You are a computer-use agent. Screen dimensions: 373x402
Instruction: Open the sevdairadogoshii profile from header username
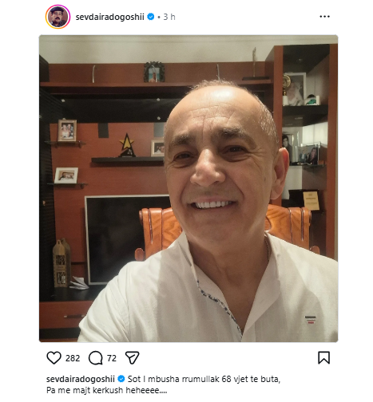[109, 17]
